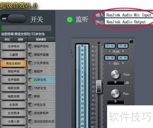
Task: Select the 18岁女生 preset book icon
Action: point(31,88)
